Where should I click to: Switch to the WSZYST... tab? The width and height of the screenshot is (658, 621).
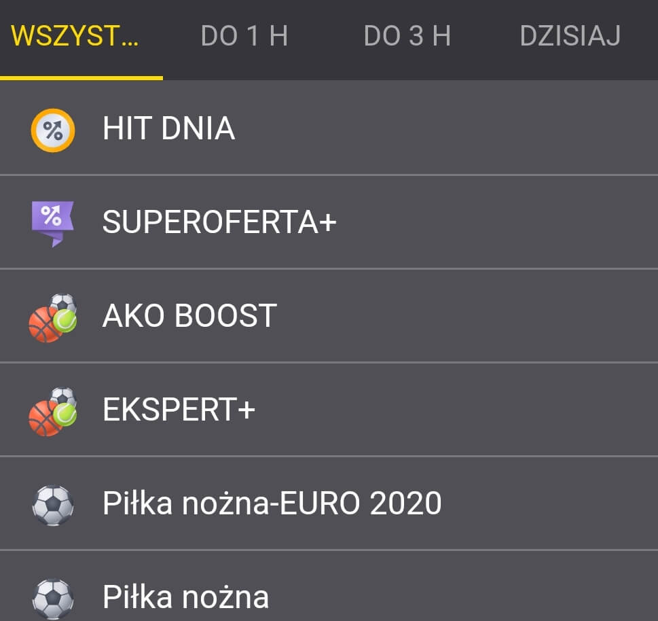(75, 36)
